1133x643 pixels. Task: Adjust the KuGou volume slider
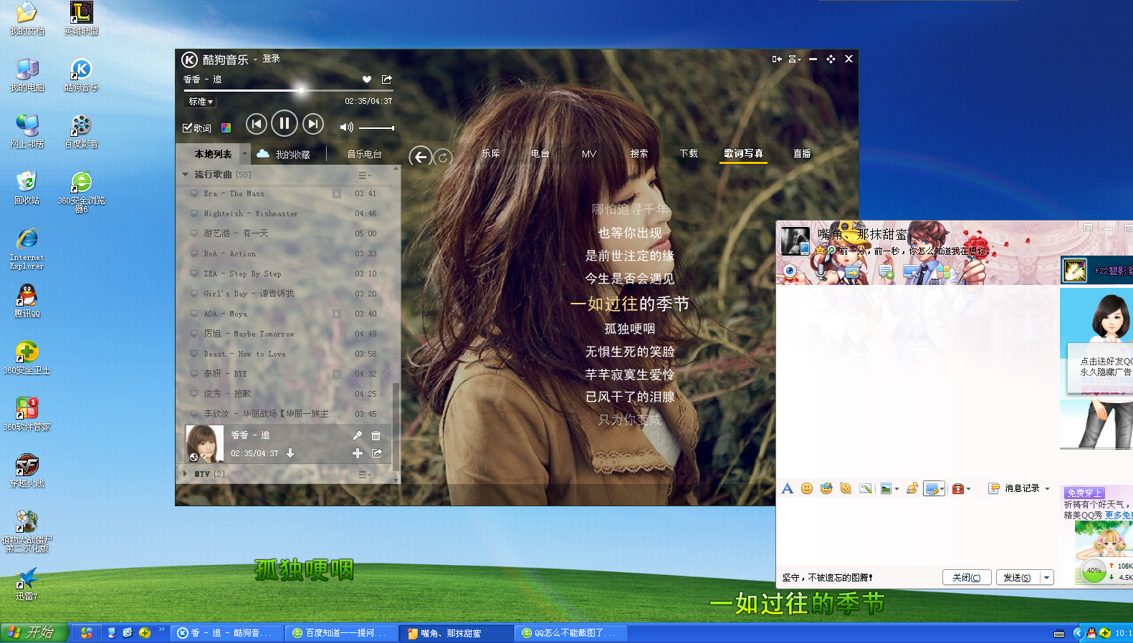(377, 127)
